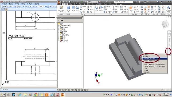The image size is (172, 97).
Task: Open Internet Explorer from the taskbar
Action: pos(20,95)
